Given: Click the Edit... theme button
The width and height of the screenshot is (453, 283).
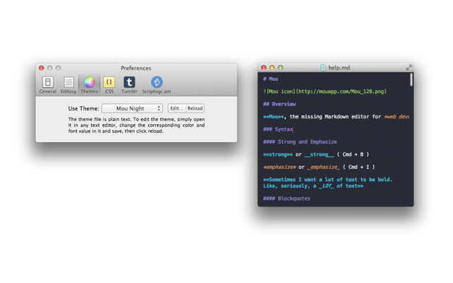Looking at the screenshot, I should (x=177, y=108).
